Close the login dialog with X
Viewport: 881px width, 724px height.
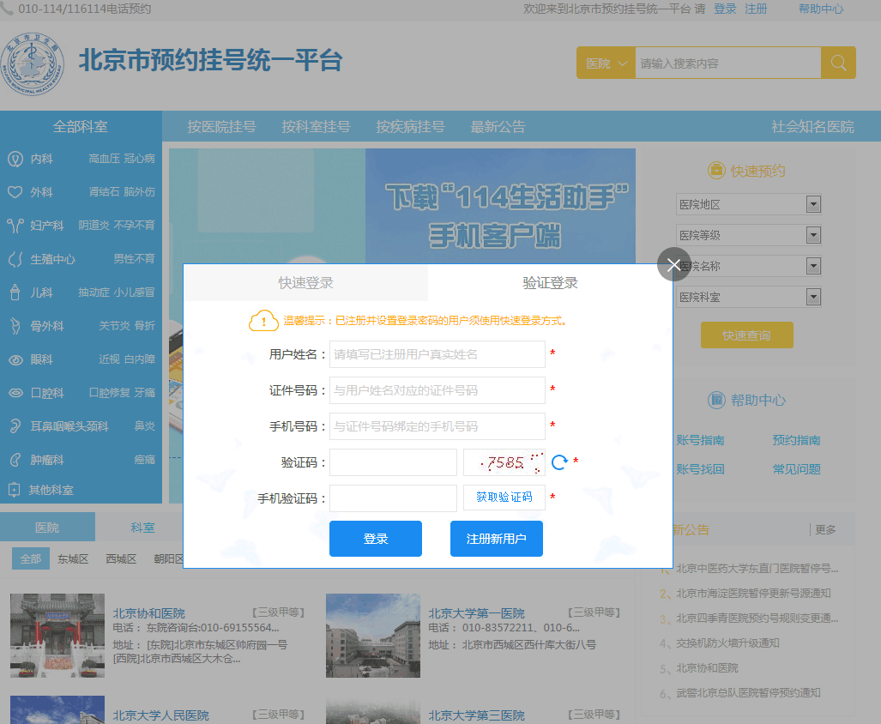673,264
